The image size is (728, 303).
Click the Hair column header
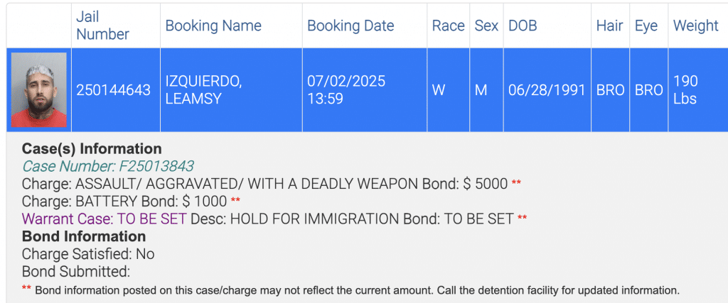[x=610, y=26]
